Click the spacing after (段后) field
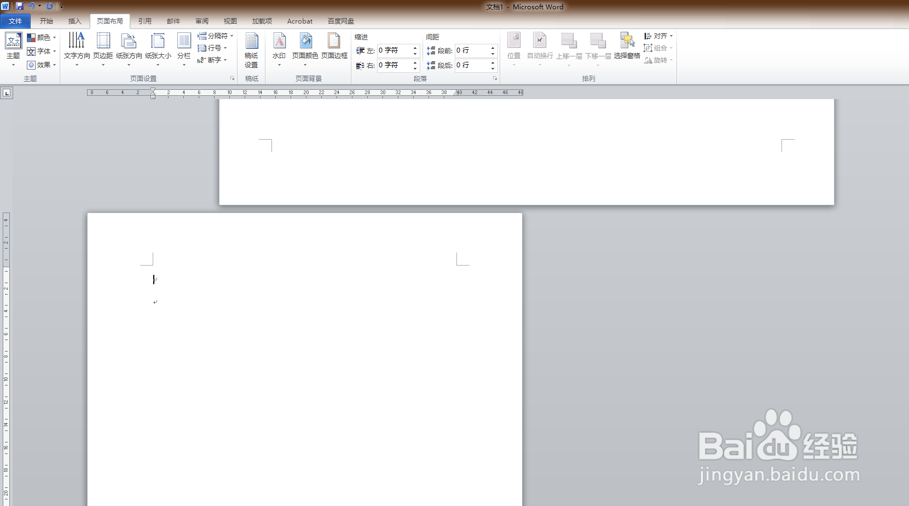909x506 pixels. click(472, 65)
